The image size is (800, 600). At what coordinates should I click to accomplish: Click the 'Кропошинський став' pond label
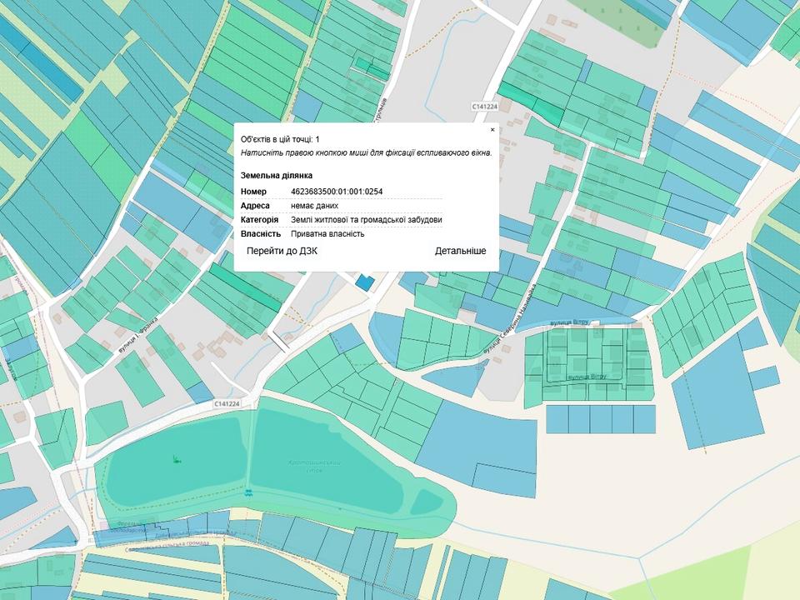point(315,467)
